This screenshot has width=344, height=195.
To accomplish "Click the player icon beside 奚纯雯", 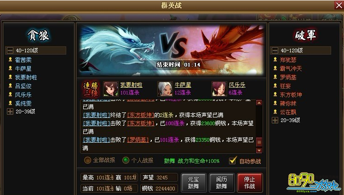I will click(x=10, y=103).
